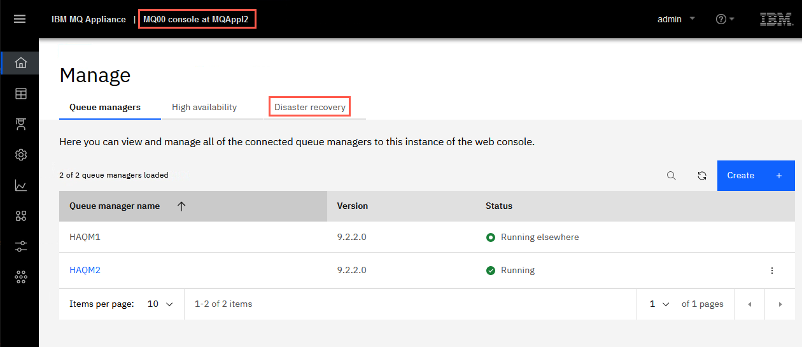Open the four-squares apps icon in sidebar
The image size is (802, 347).
pyautogui.click(x=20, y=216)
